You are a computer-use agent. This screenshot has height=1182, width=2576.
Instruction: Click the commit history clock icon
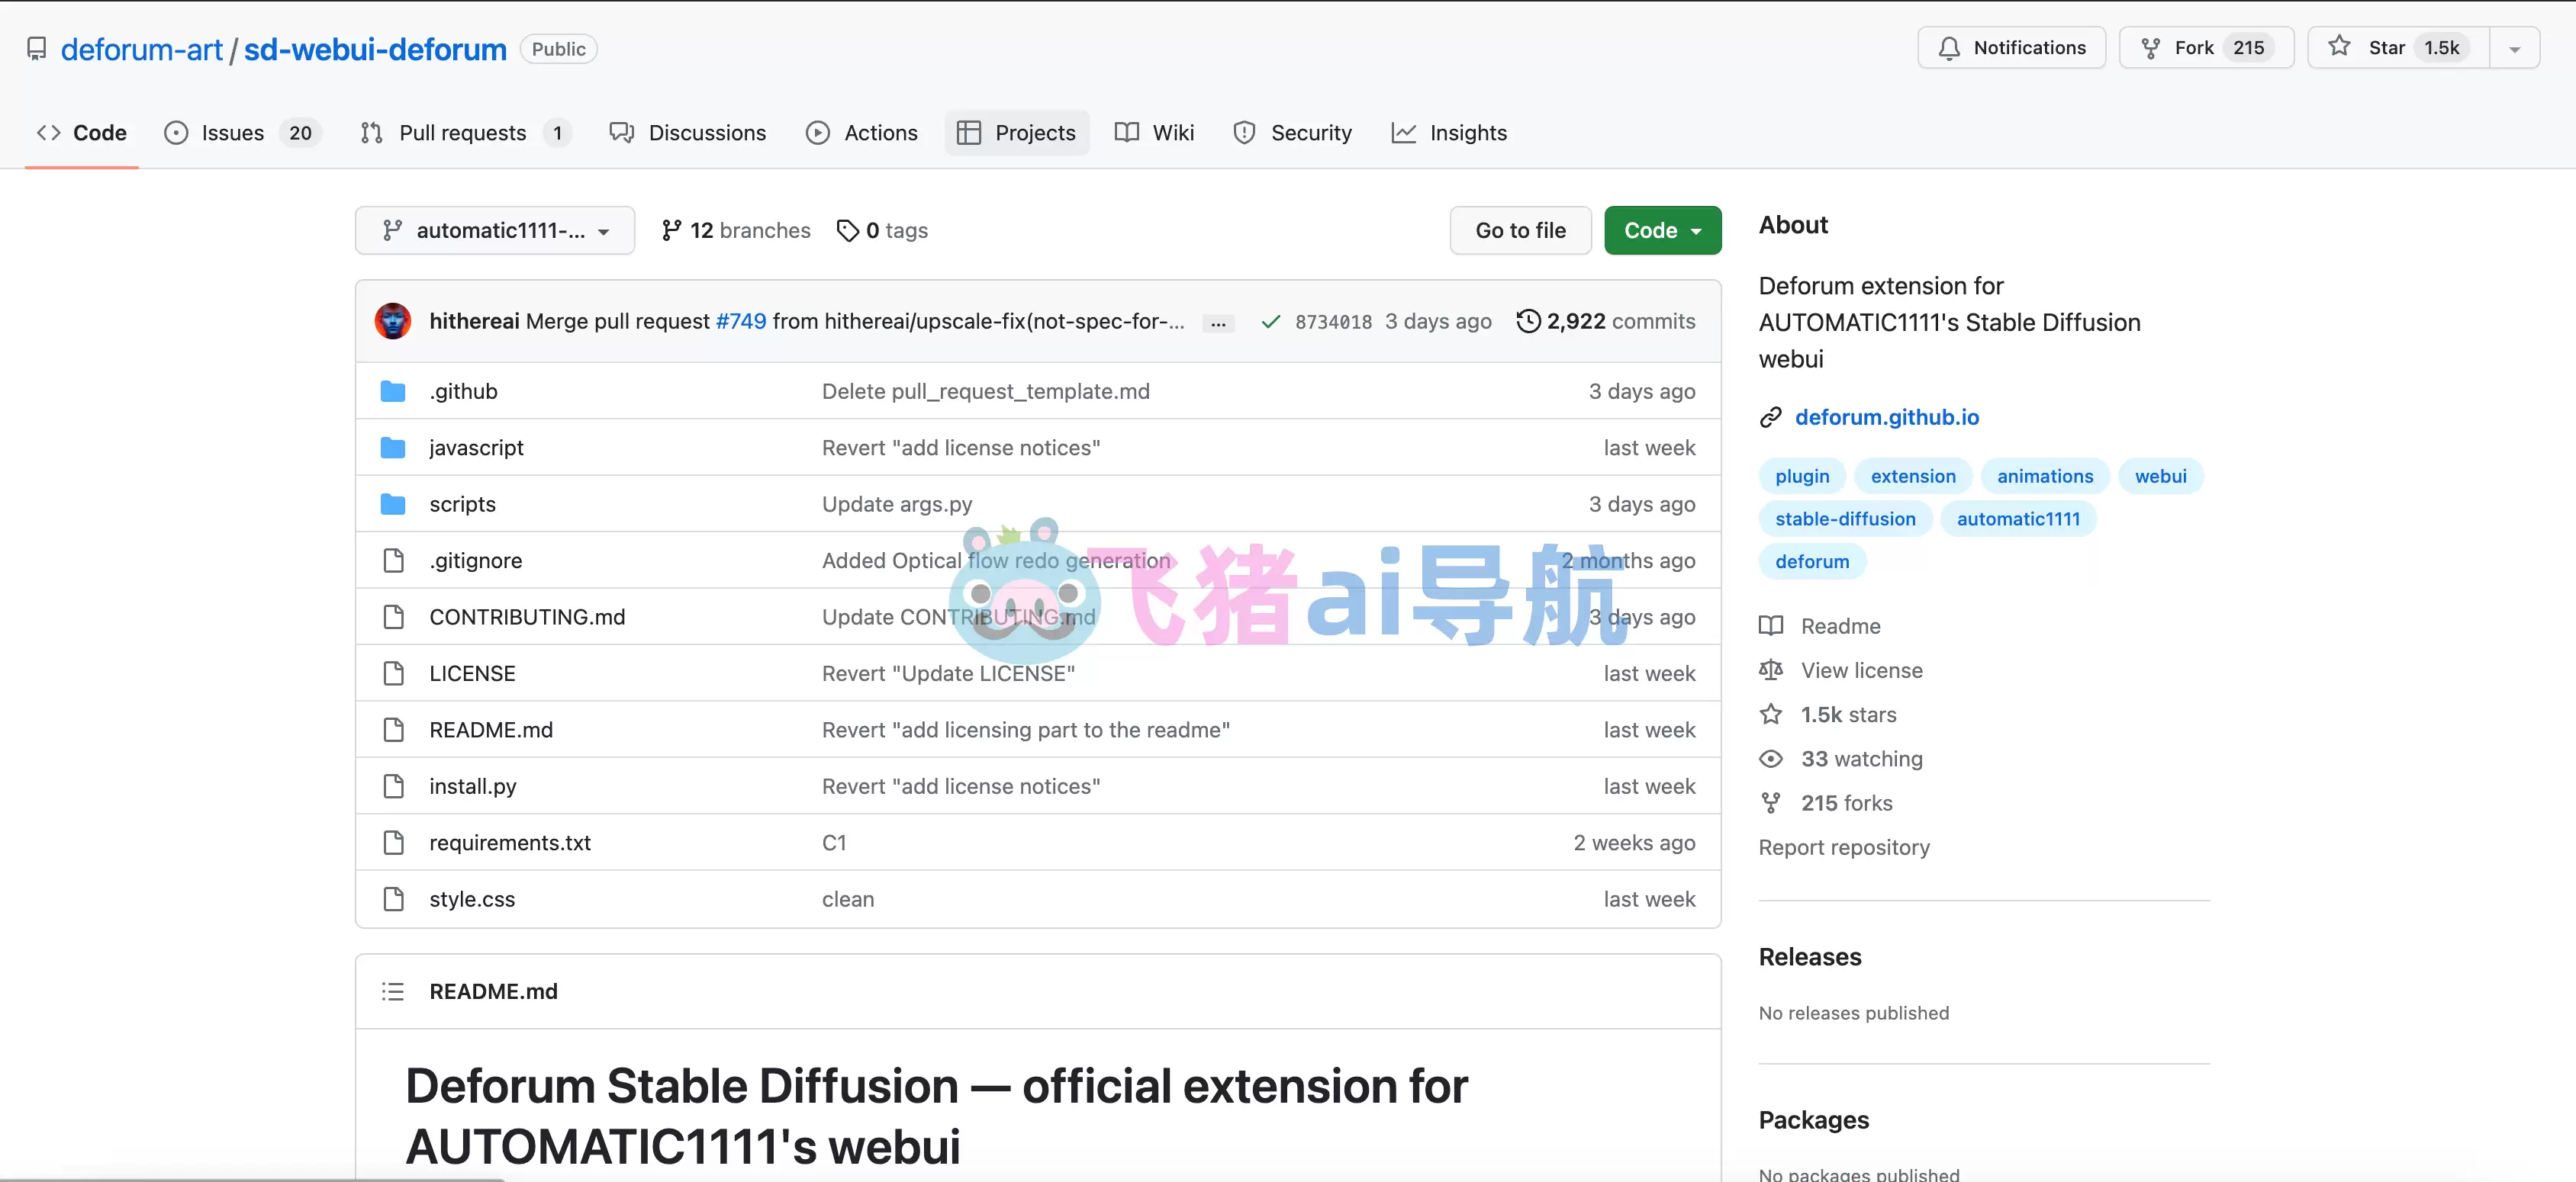click(x=1528, y=321)
